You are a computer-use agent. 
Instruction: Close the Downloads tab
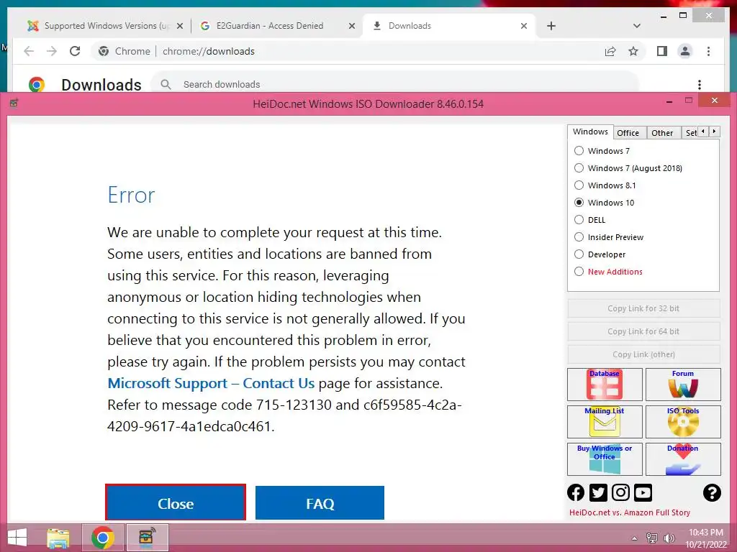524,26
